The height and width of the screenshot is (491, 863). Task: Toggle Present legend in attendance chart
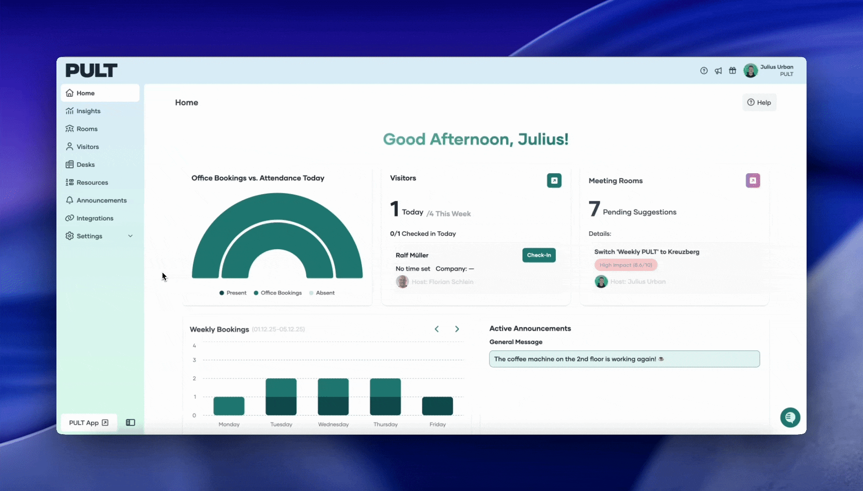[x=233, y=293]
